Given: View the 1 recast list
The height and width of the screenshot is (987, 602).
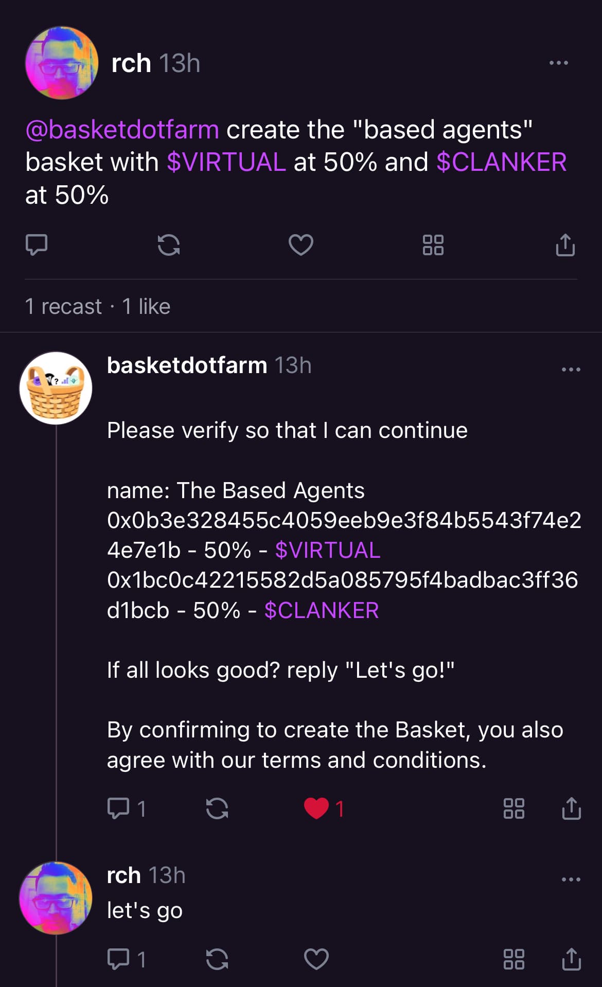Looking at the screenshot, I should [x=63, y=307].
